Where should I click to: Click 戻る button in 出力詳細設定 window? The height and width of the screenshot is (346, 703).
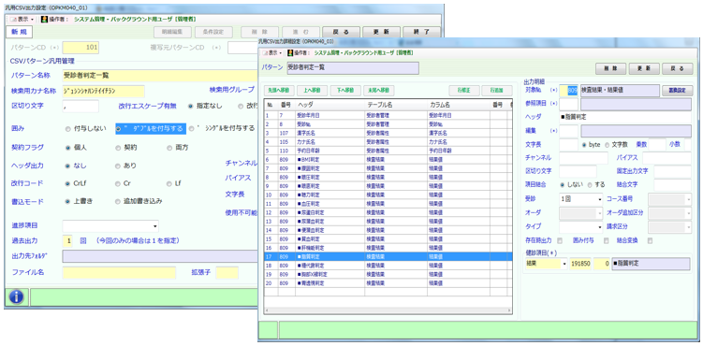(x=678, y=69)
